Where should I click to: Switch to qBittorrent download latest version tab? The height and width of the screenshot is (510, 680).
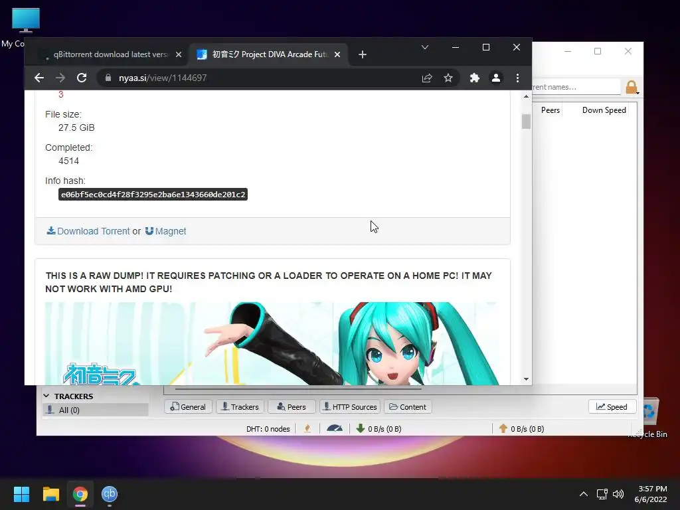110,54
